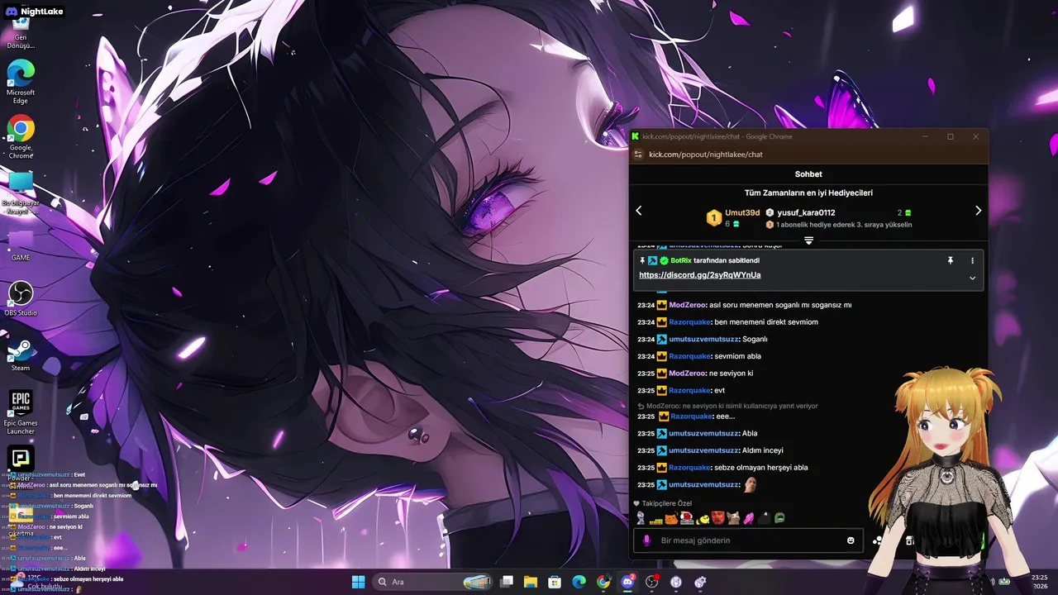Open pinned message three-dot menu
The width and height of the screenshot is (1058, 595).
coord(972,260)
